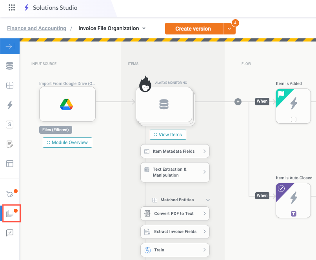Image resolution: width=316 pixels, height=260 pixels.
Task: Select the Item is Auto-Closed flow card
Action: [293, 200]
